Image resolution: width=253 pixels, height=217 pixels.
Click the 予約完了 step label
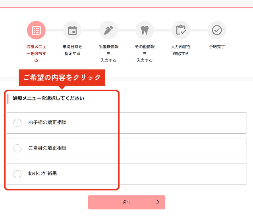pos(217,47)
